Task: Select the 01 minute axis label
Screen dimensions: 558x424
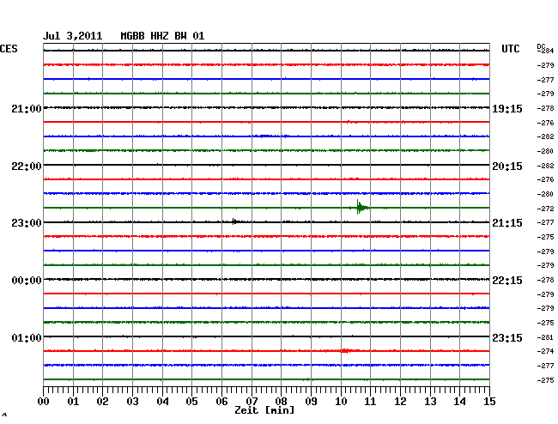Action: coord(73,401)
